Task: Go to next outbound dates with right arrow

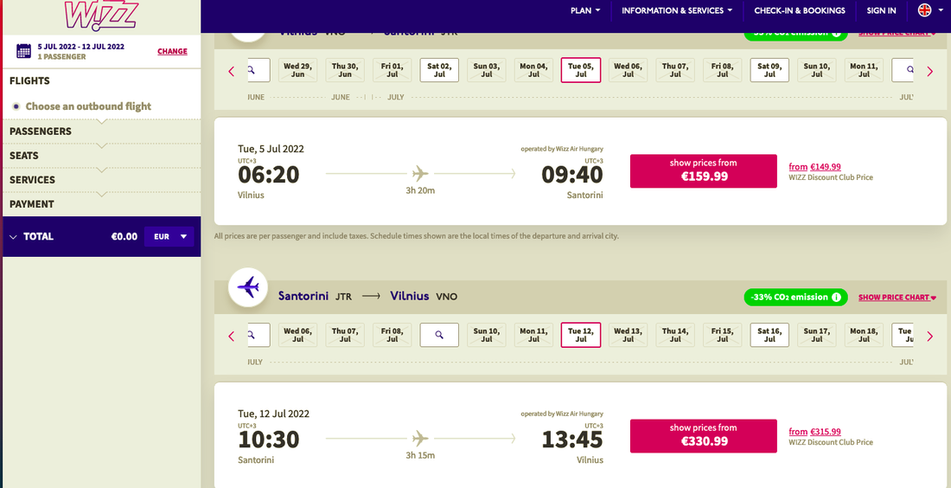Action: pos(929,71)
